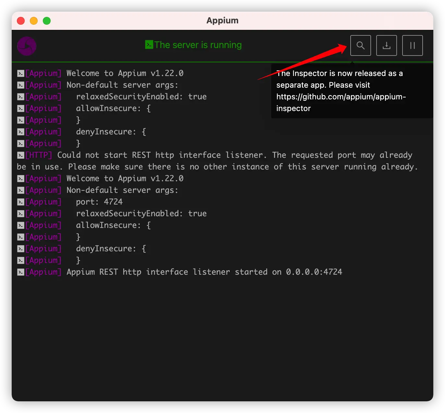Click the terminal icon on the last log line

20,272
